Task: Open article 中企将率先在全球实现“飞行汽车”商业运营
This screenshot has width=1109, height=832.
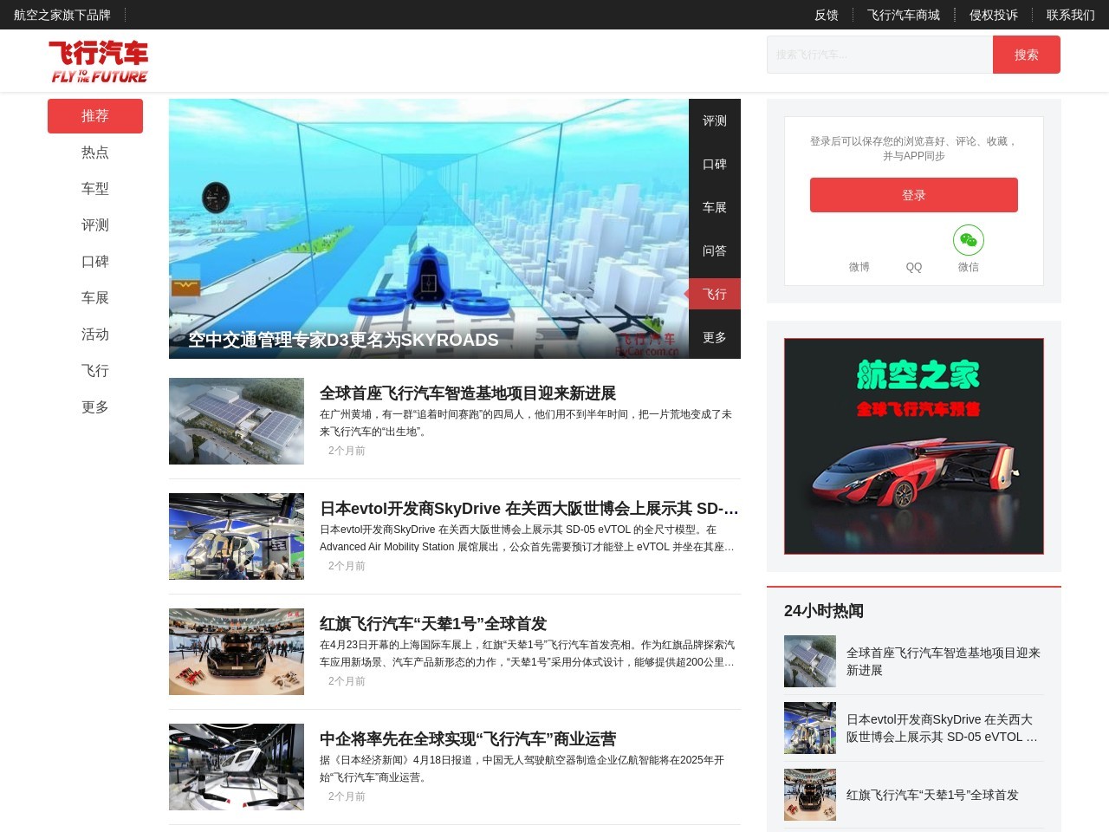Action: click(x=468, y=739)
